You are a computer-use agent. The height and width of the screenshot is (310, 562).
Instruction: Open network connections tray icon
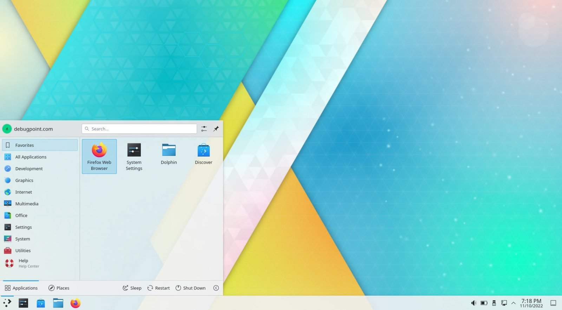tap(504, 303)
